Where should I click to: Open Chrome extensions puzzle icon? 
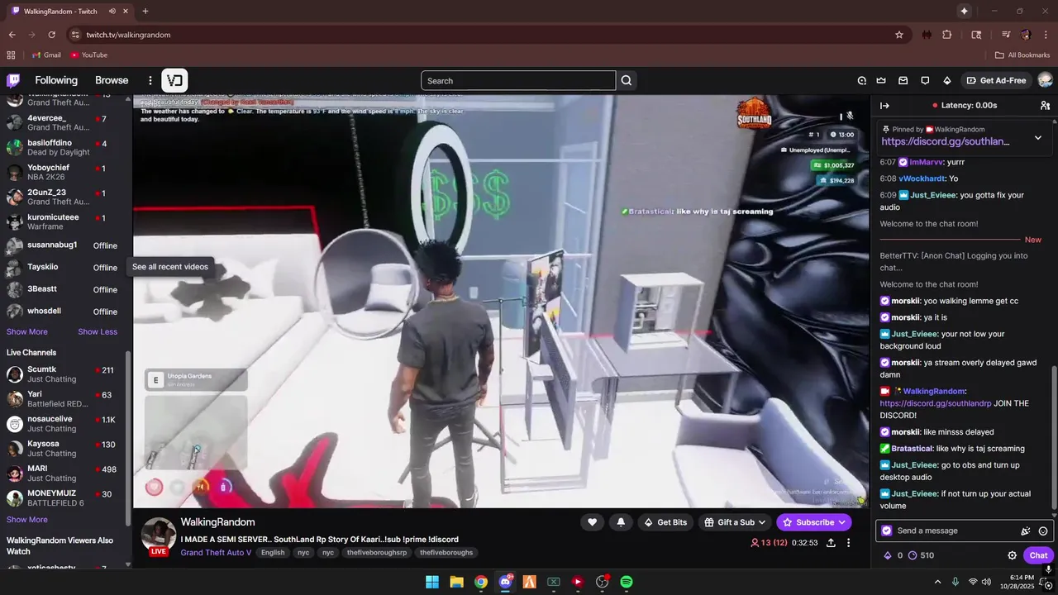[x=947, y=35]
